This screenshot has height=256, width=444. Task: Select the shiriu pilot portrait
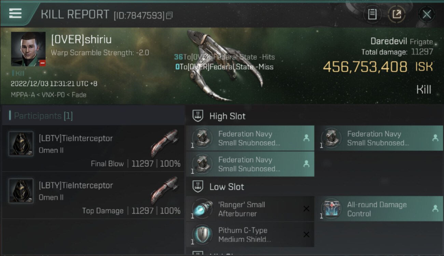point(28,49)
